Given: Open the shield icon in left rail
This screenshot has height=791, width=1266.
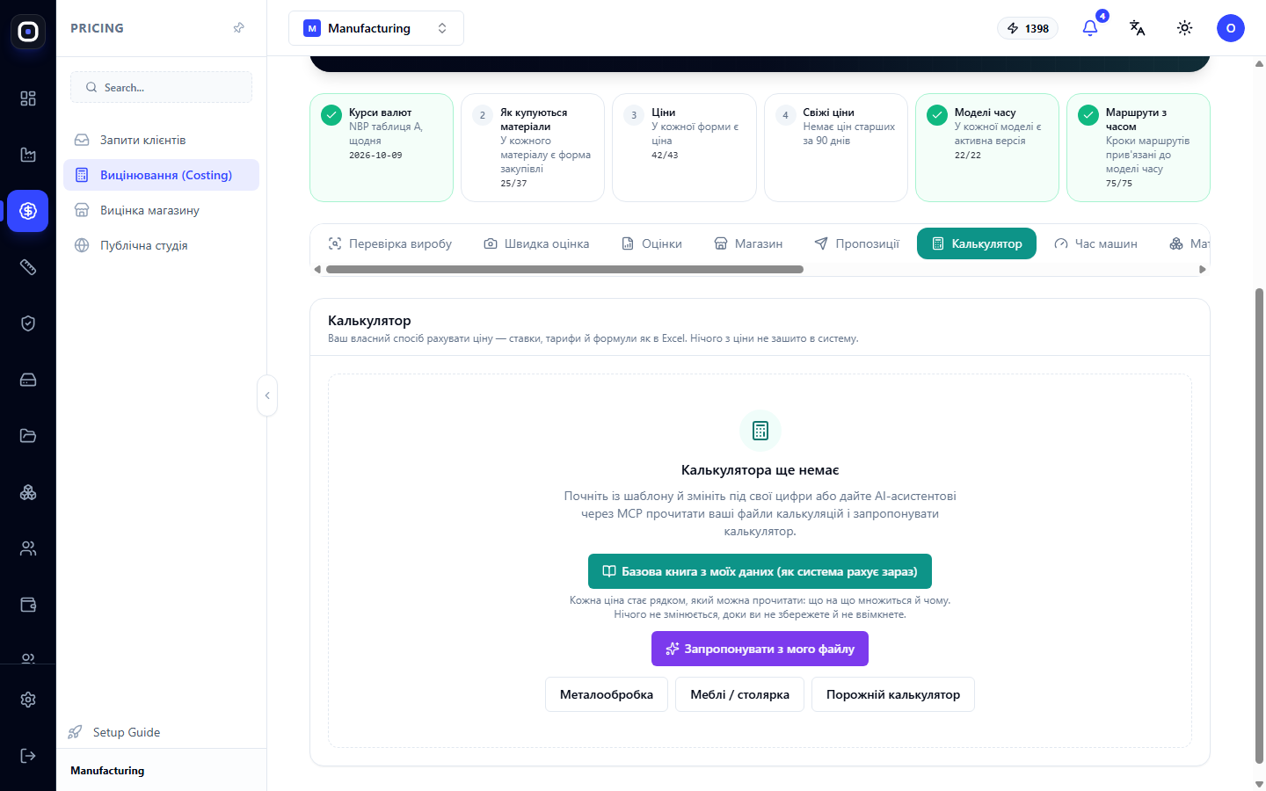Looking at the screenshot, I should pos(28,323).
